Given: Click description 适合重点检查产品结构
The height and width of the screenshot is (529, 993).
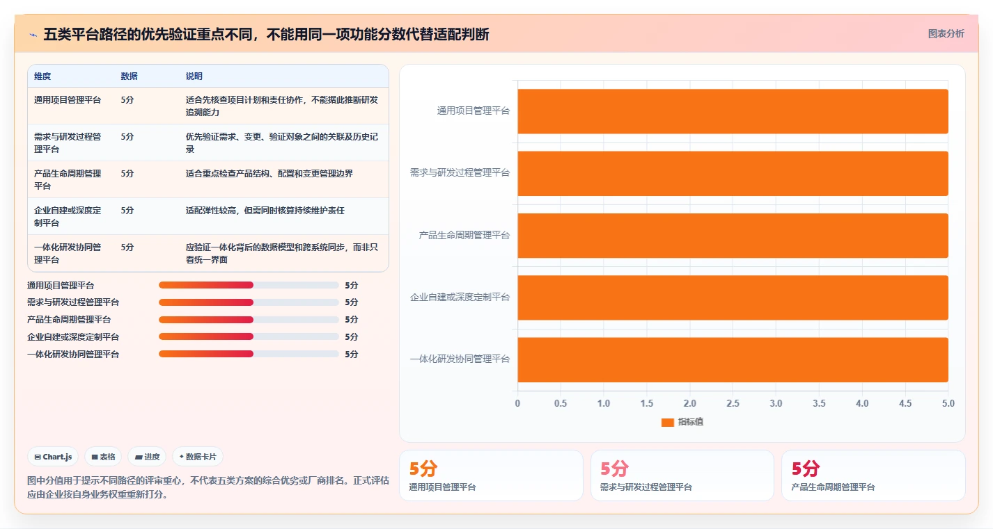Looking at the screenshot, I should point(269,173).
